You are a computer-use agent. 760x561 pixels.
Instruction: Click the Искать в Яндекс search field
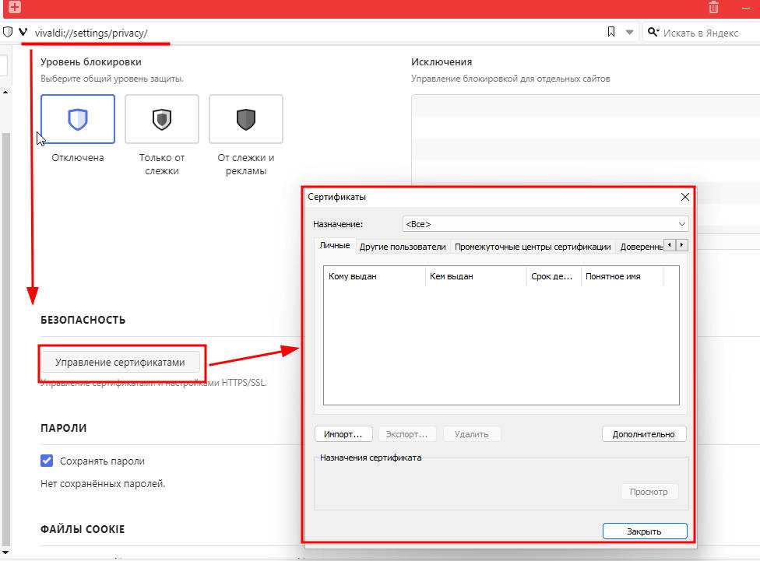(705, 33)
